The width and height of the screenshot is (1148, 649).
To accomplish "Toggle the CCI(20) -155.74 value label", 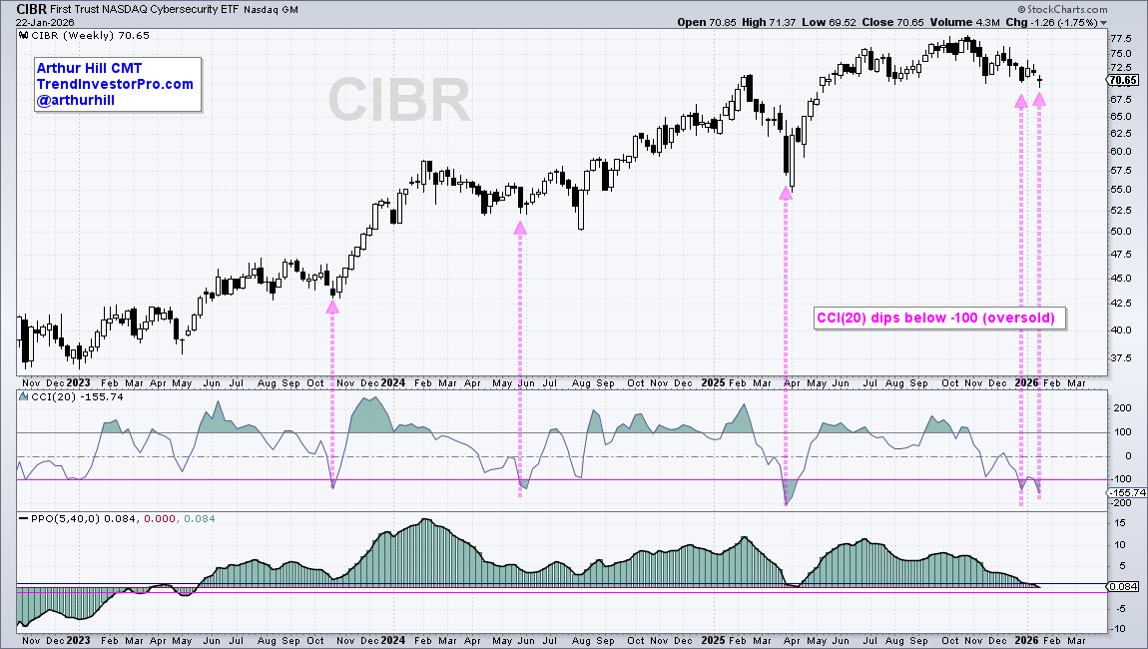I will [x=1124, y=492].
